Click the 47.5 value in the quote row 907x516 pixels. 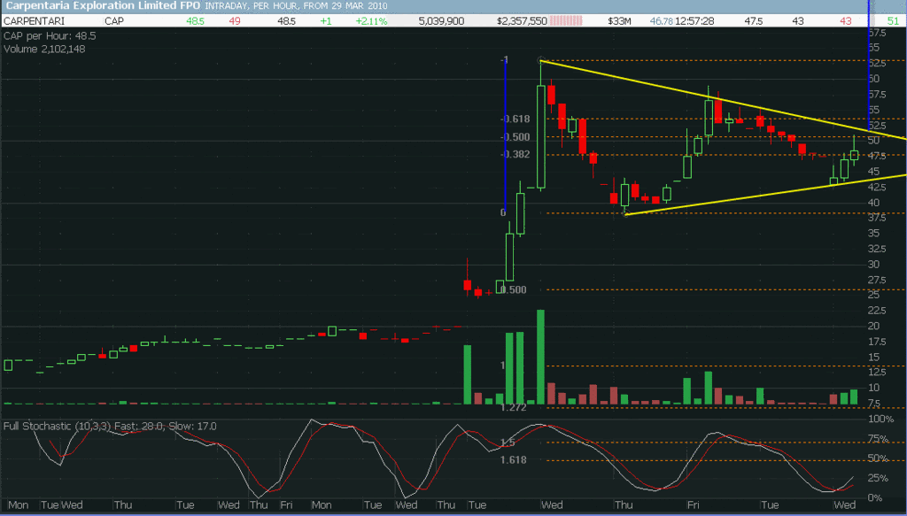click(x=753, y=21)
